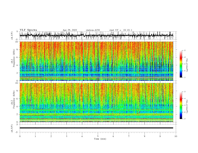Click the time axis tick label '9'

point(160,136)
